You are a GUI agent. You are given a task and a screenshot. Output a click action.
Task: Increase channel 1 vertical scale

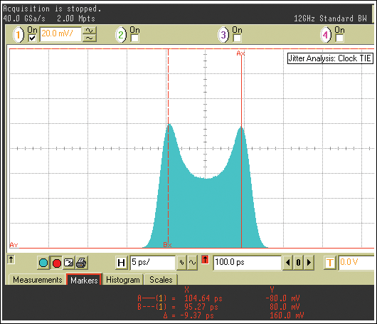click(90, 31)
